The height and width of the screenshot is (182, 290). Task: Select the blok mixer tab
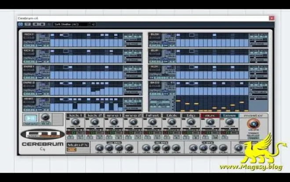click(x=171, y=115)
